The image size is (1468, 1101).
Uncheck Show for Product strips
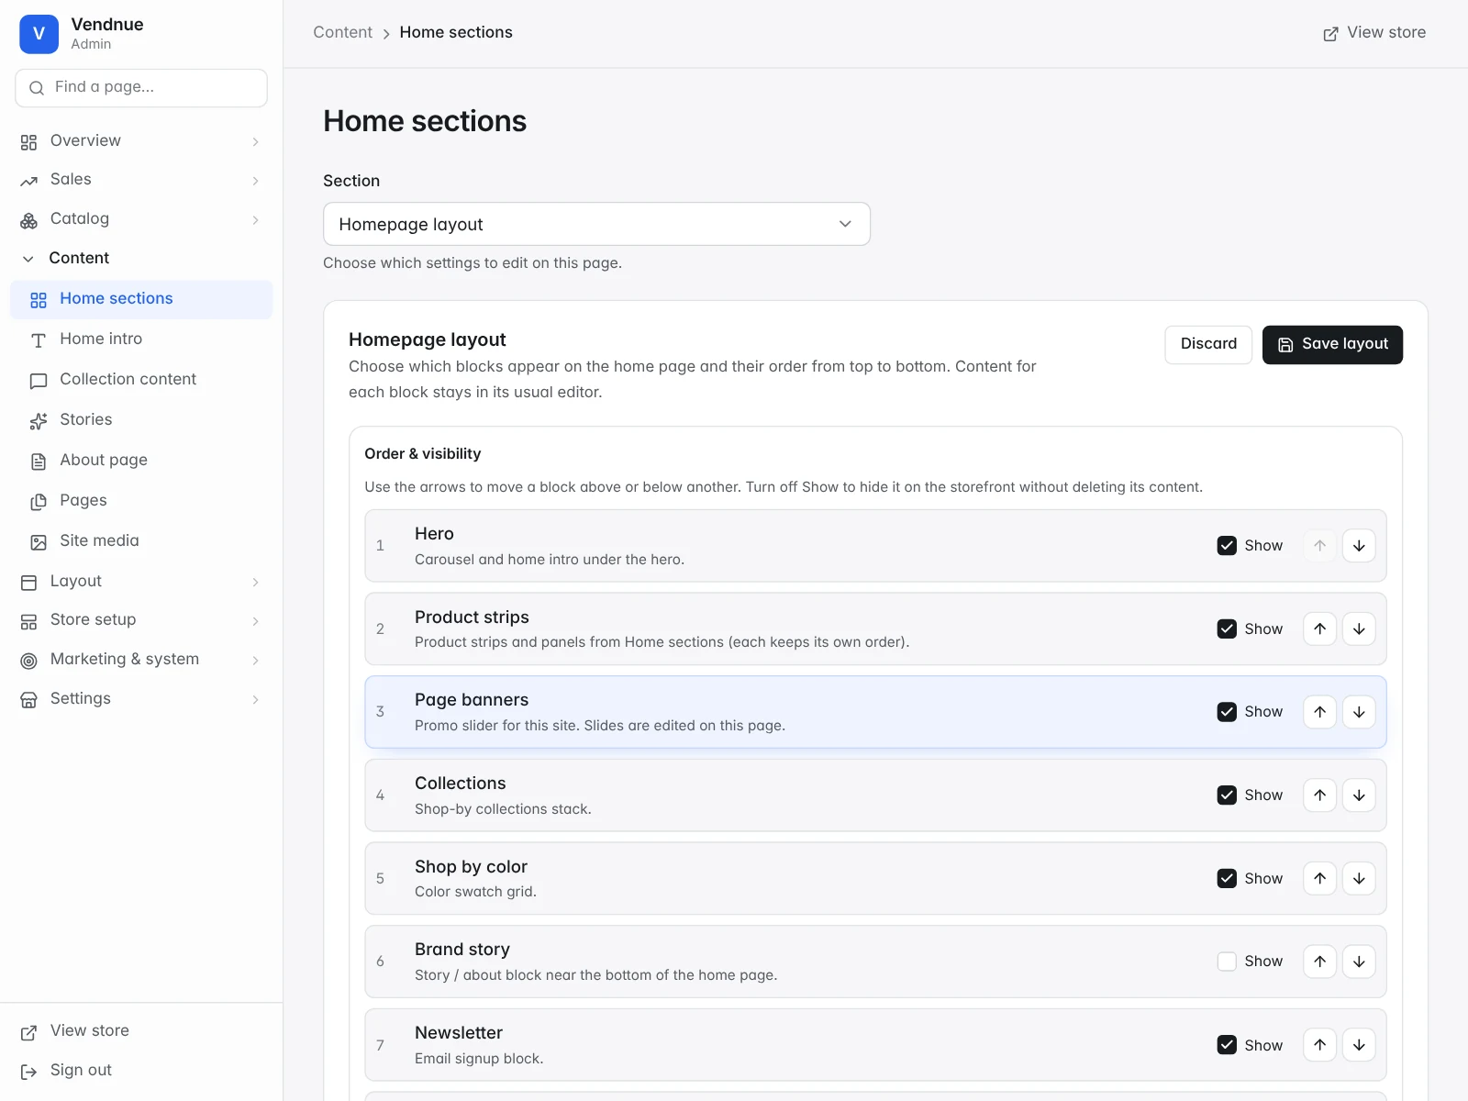1227,628
